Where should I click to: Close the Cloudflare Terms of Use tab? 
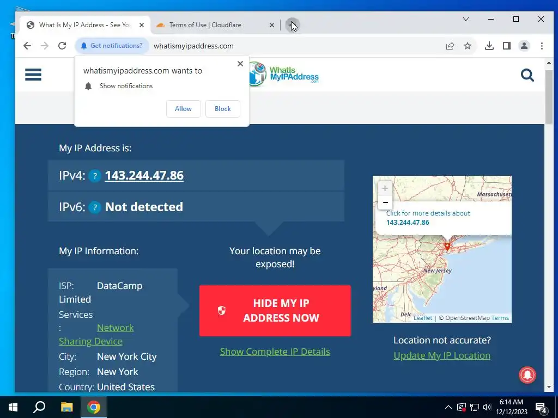[271, 25]
